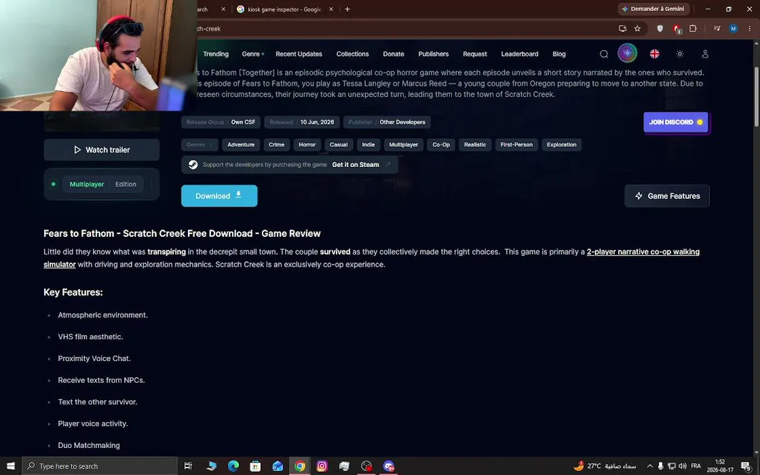Switch to Google Chrome on the taskbar
The height and width of the screenshot is (475, 760).
point(300,466)
